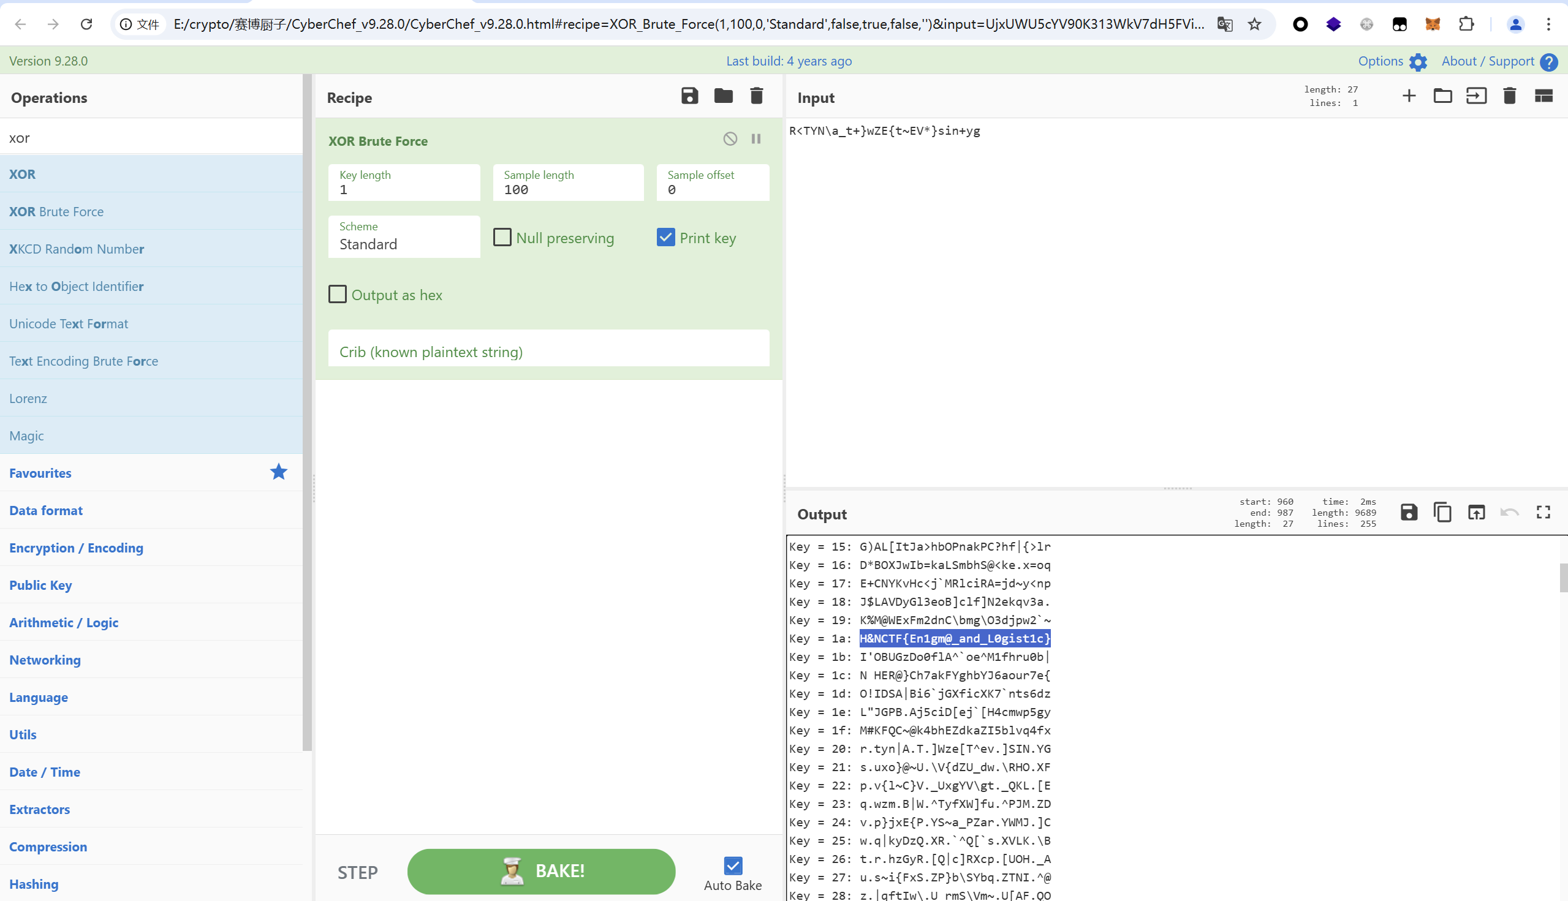Expand Arithmetic / Logic category
The height and width of the screenshot is (901, 1568).
coord(152,622)
